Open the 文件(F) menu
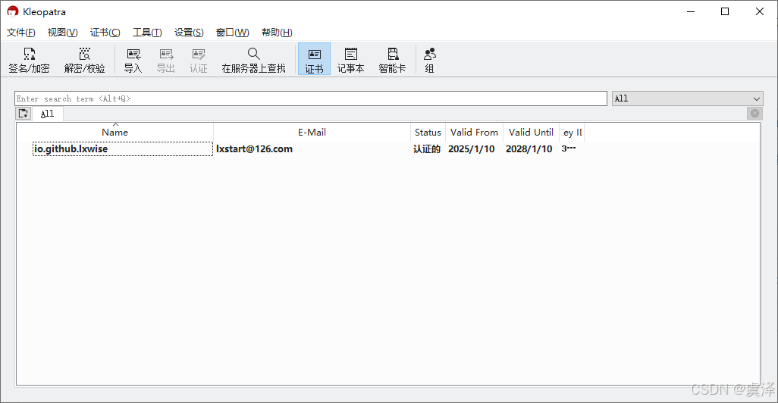 (x=20, y=33)
